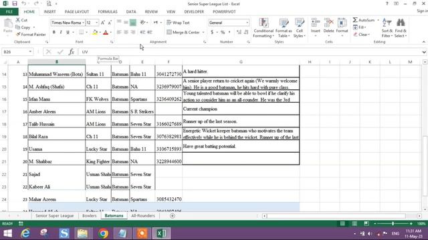
Task: Open the font name dropdown
Action: [83, 23]
